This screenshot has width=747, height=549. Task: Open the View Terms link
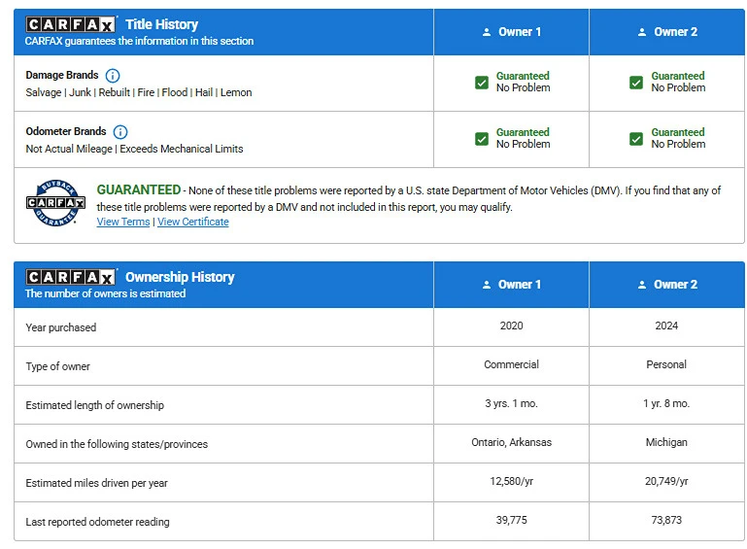click(x=123, y=222)
